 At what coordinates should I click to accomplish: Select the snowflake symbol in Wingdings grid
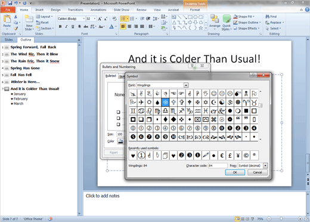tap(165, 102)
